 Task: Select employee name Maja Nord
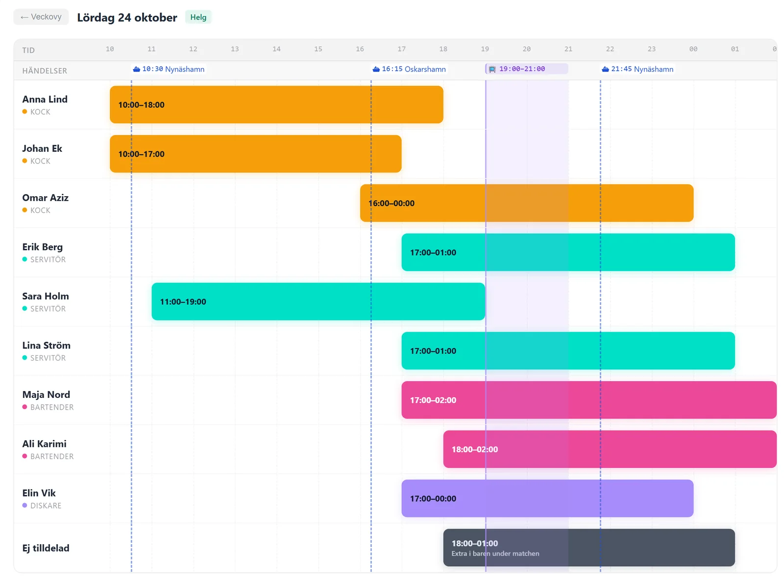coord(46,394)
